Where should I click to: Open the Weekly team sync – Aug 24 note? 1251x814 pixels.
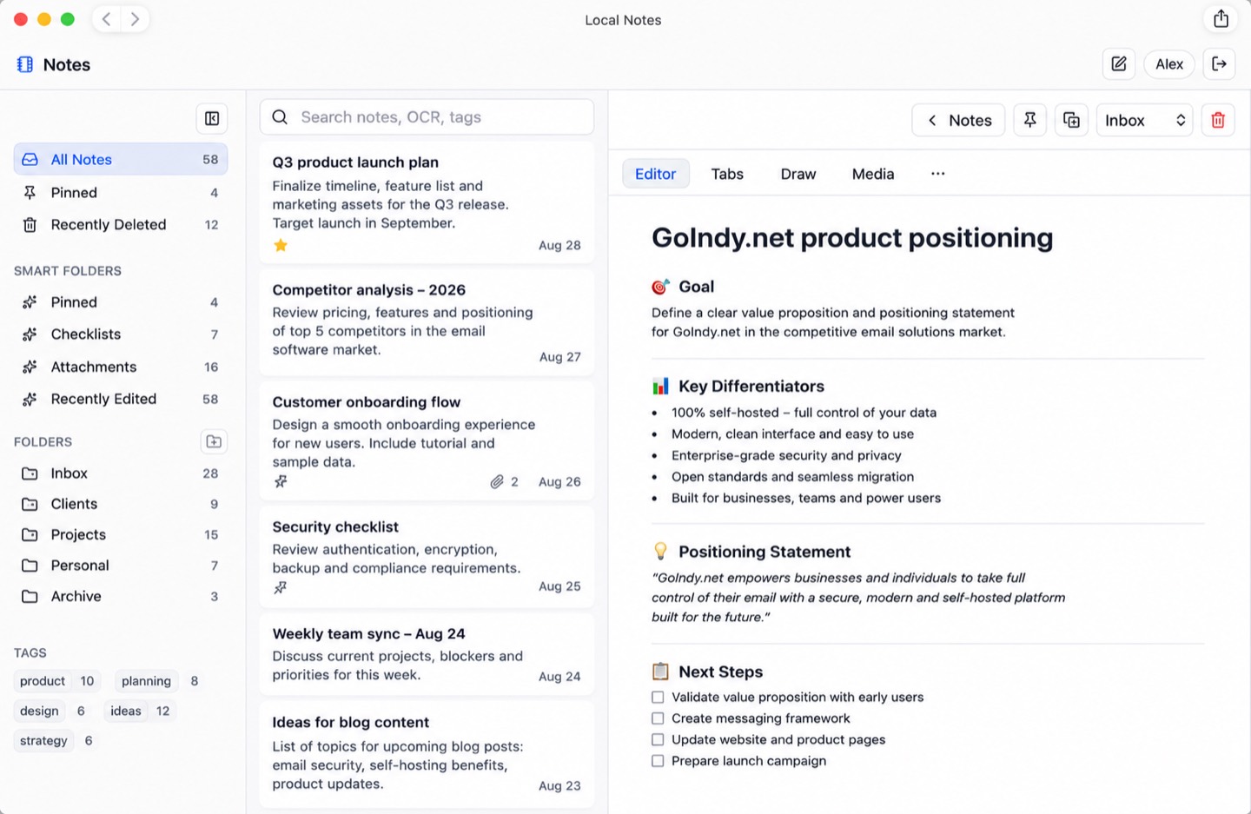tap(427, 655)
